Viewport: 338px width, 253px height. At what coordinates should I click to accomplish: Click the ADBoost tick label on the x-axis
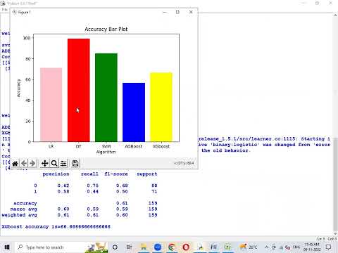tap(134, 146)
